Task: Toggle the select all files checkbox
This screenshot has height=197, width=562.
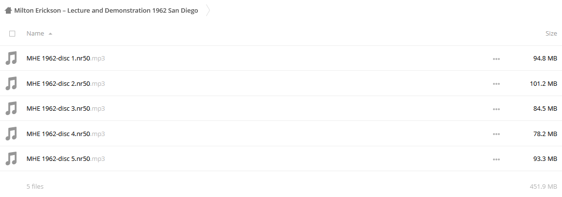Action: tap(12, 34)
